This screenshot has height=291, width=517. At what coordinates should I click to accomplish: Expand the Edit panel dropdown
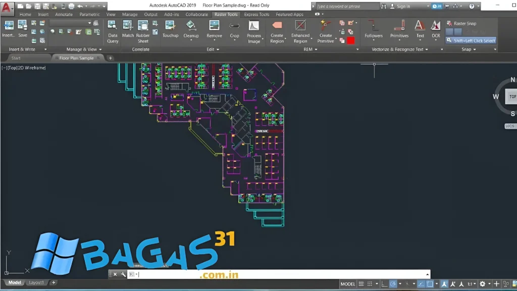213,50
